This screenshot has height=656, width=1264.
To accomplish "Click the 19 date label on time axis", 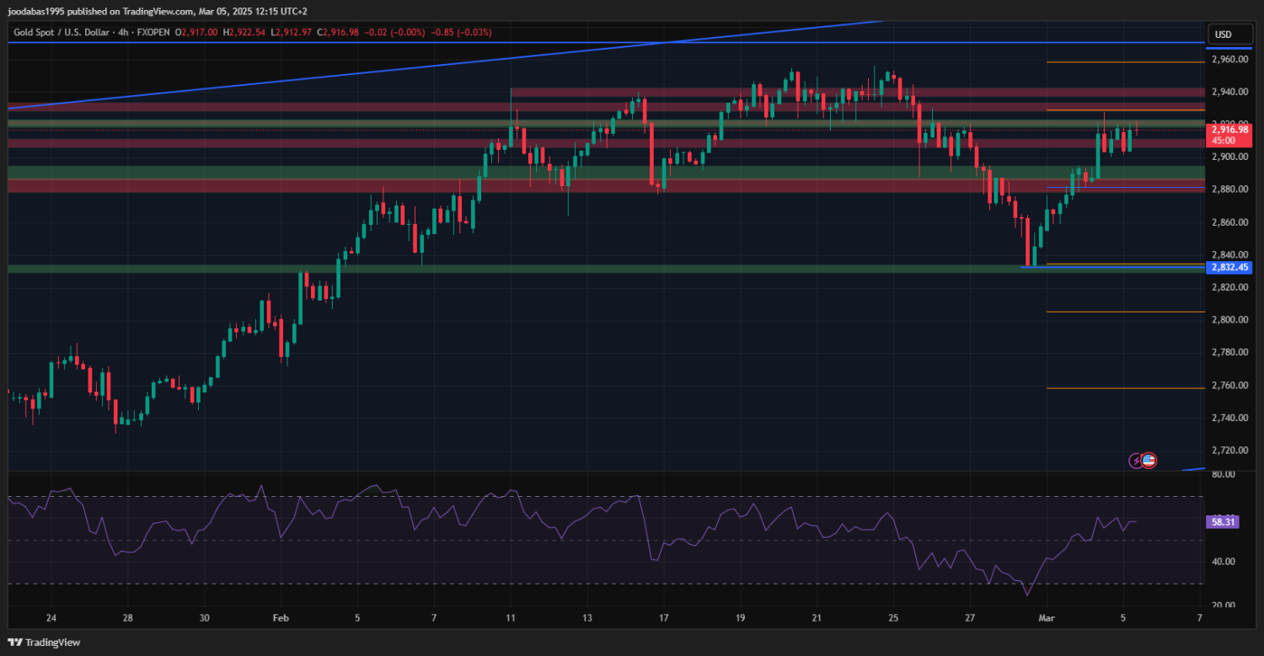I will pos(740,618).
